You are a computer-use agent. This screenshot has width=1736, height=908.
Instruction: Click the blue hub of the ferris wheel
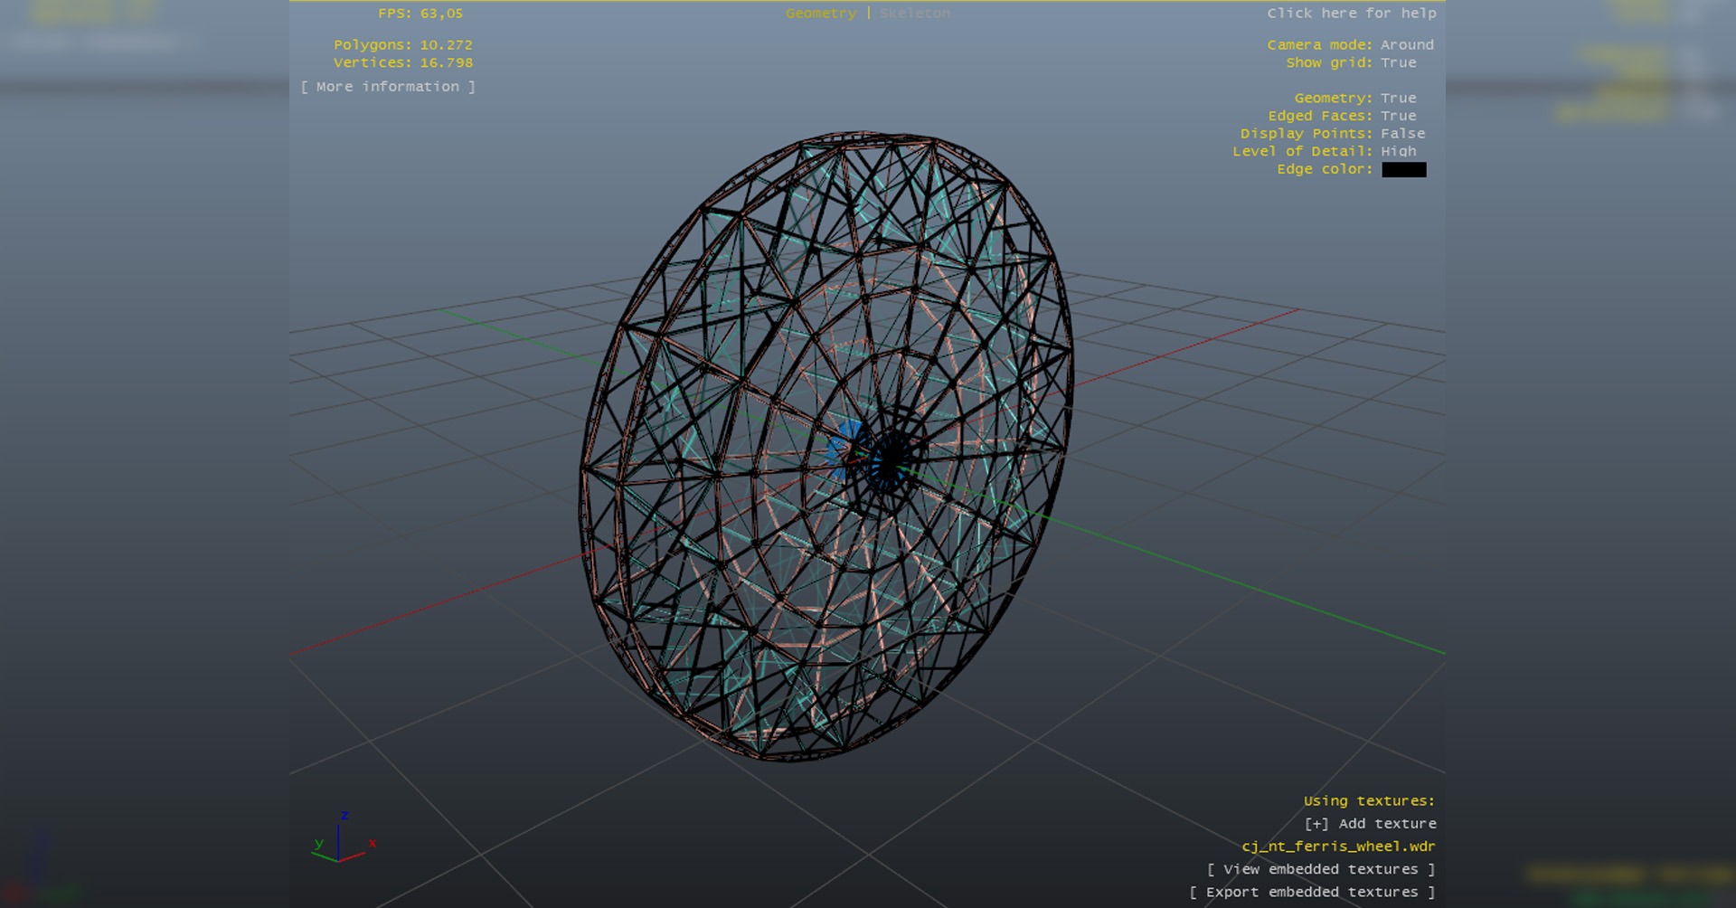point(847,447)
